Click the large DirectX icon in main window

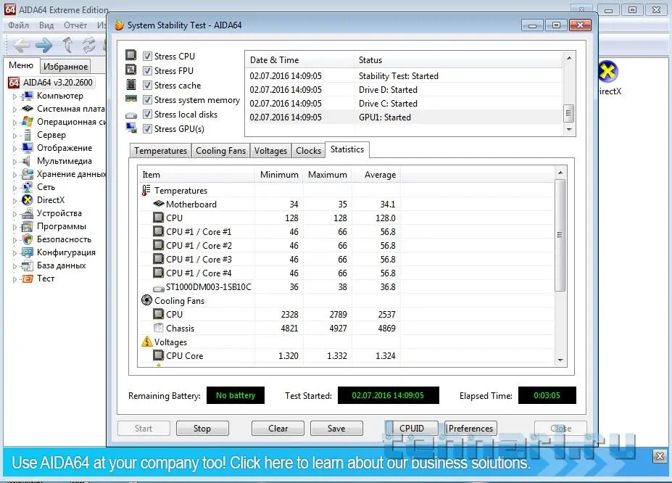coord(607,71)
